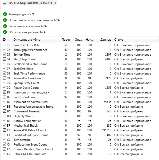This screenshot has height=160, width=159.
Task: Click the green check icon next to Температура
Action: pyautogui.click(x=5, y=14)
